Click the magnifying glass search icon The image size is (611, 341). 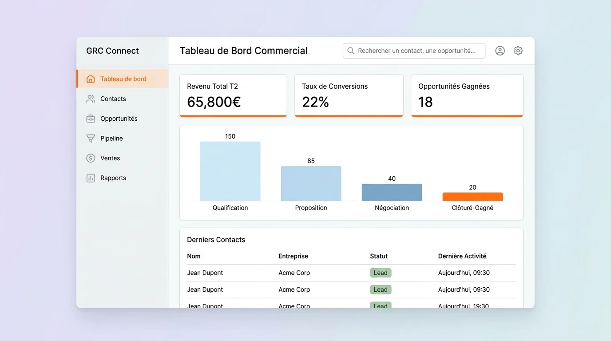pyautogui.click(x=350, y=50)
